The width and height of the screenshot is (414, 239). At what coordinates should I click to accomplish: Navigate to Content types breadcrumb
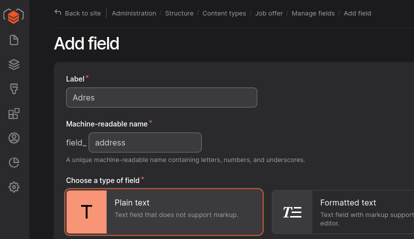point(224,13)
